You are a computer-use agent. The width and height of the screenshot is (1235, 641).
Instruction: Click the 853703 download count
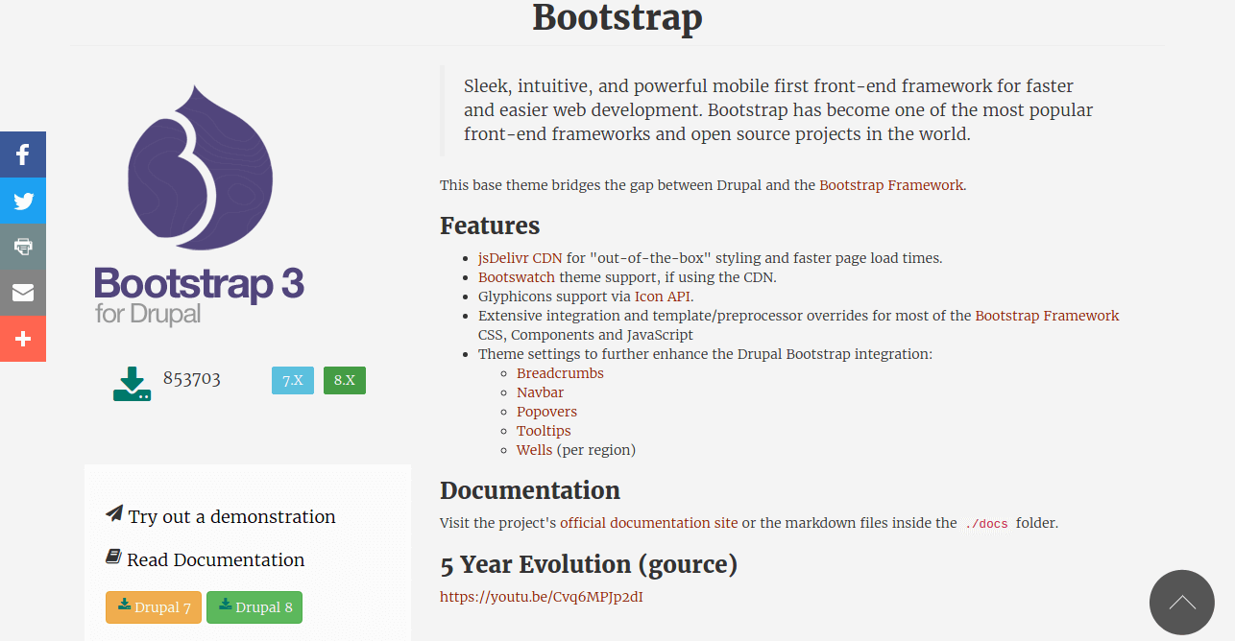[x=192, y=378]
